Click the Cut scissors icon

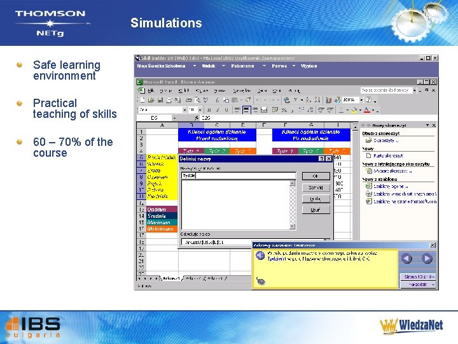pos(217,100)
